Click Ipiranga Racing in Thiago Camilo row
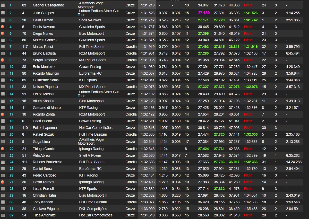 click(91, 149)
